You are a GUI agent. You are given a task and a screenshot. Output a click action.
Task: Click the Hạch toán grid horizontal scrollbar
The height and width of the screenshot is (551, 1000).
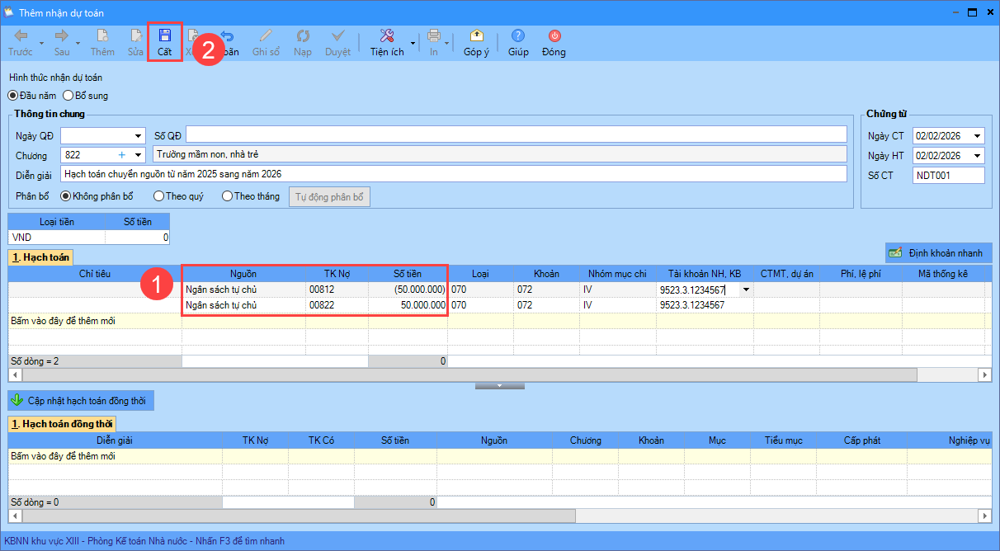click(462, 374)
